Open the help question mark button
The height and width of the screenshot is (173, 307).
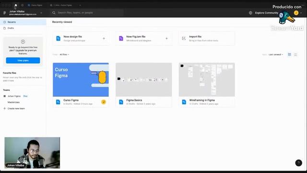pyautogui.click(x=298, y=163)
